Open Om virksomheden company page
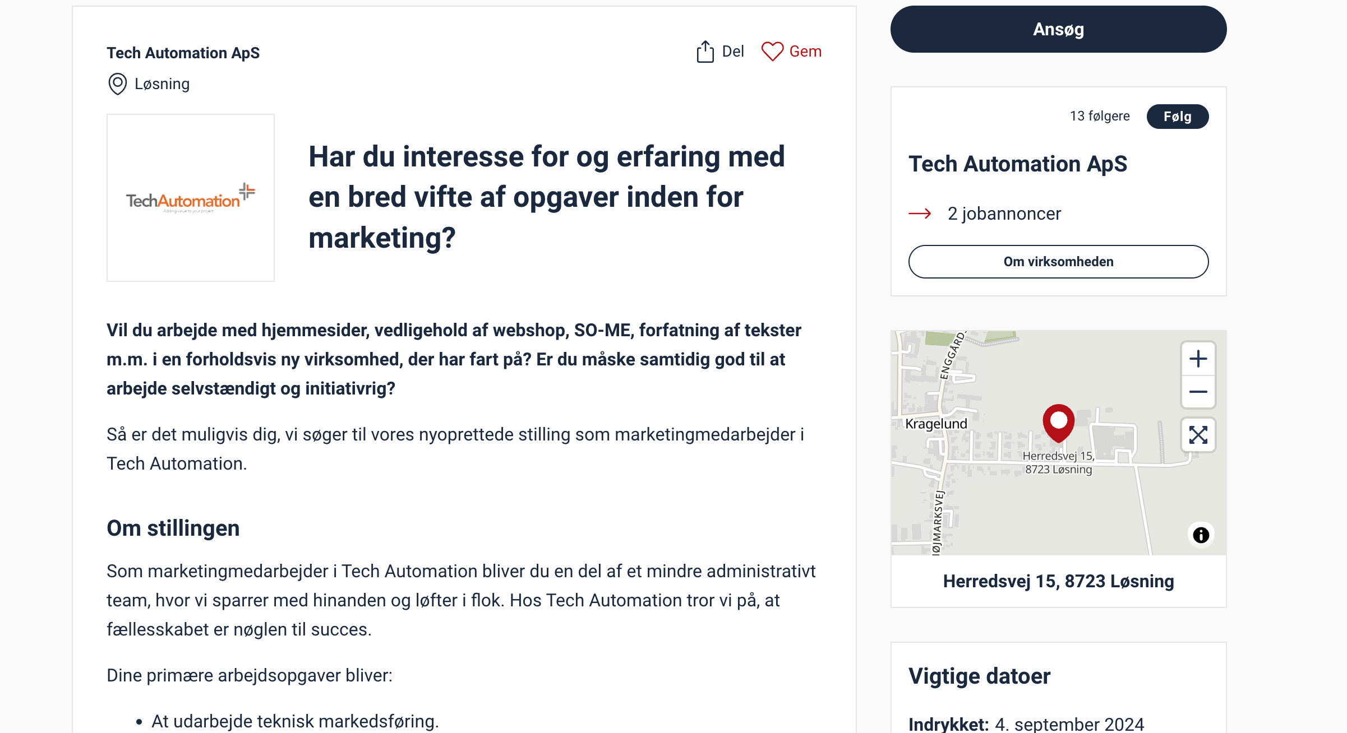1347x733 pixels. tap(1058, 262)
